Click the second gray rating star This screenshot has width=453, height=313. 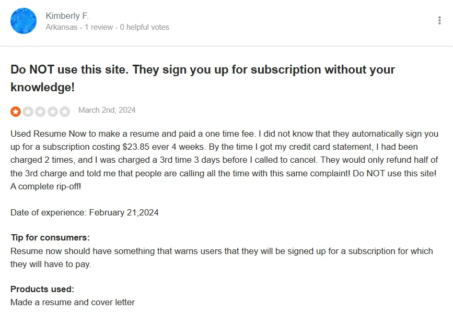[28, 112]
